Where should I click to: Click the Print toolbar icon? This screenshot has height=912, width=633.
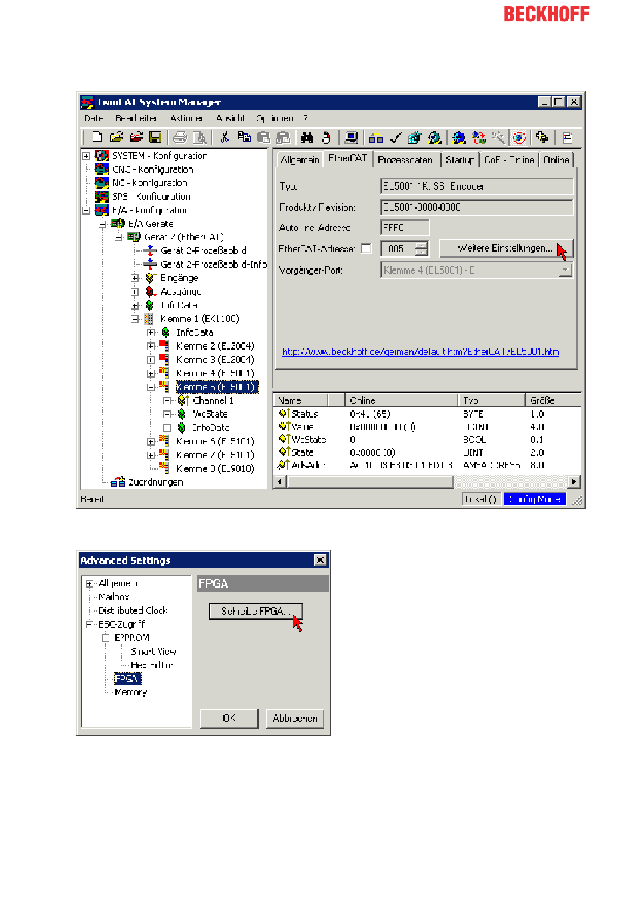coord(179,137)
